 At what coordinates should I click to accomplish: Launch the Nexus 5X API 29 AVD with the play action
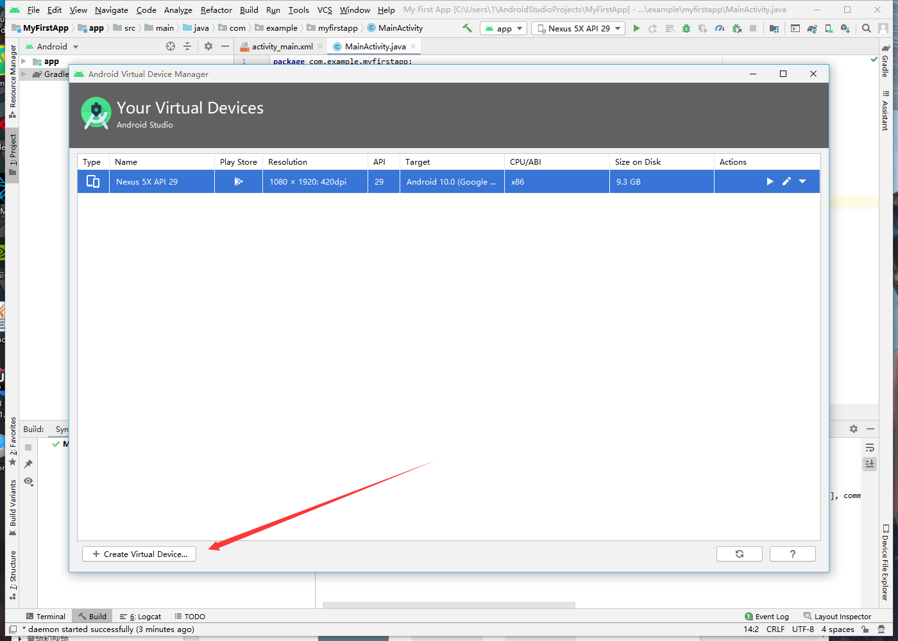tap(770, 181)
